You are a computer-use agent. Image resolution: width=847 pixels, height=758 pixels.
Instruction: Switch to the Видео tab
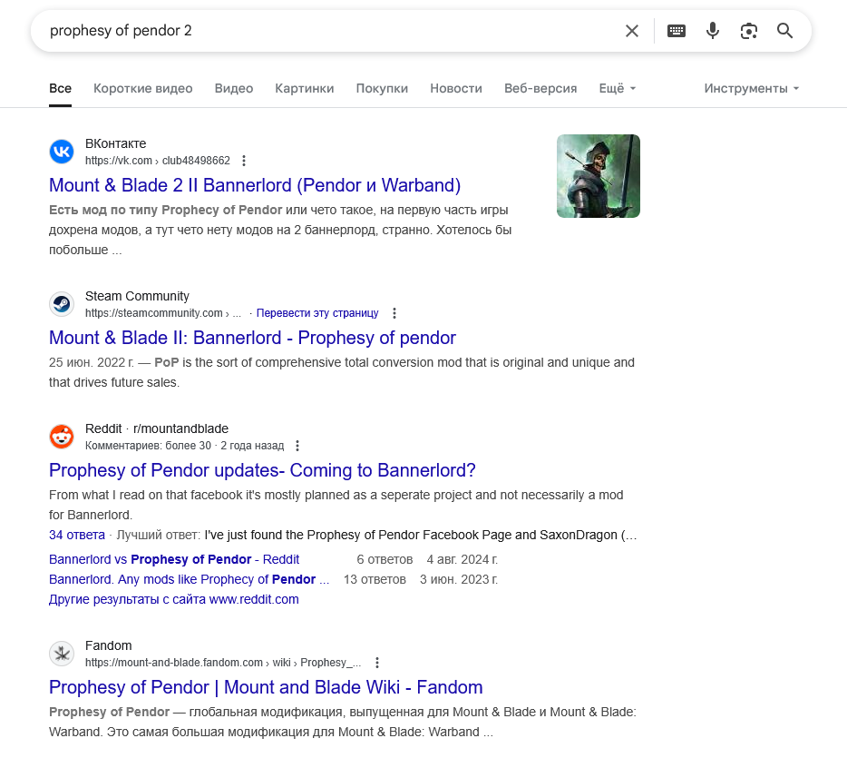click(x=234, y=88)
